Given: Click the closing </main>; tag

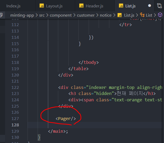Looking at the screenshot, I should (58, 131).
